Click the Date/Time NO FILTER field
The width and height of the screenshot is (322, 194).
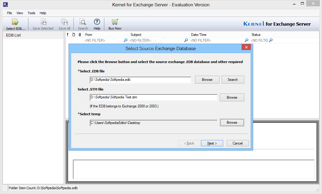click(x=217, y=40)
